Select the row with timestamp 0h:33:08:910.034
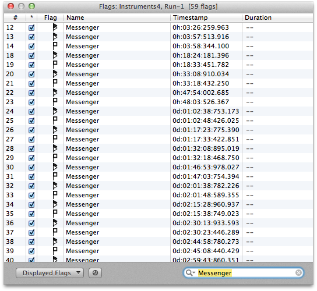 point(158,74)
